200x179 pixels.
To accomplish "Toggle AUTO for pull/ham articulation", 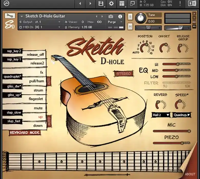I will 49,81.
